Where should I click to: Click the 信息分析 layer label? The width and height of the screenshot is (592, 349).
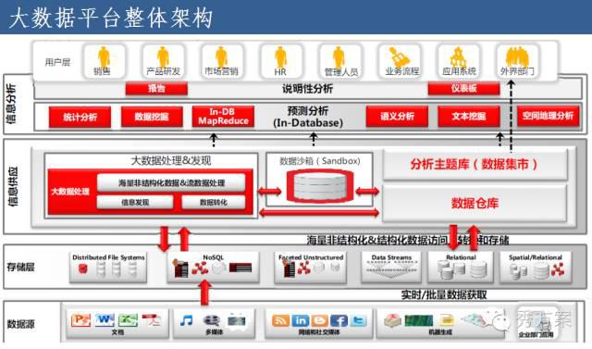point(11,104)
